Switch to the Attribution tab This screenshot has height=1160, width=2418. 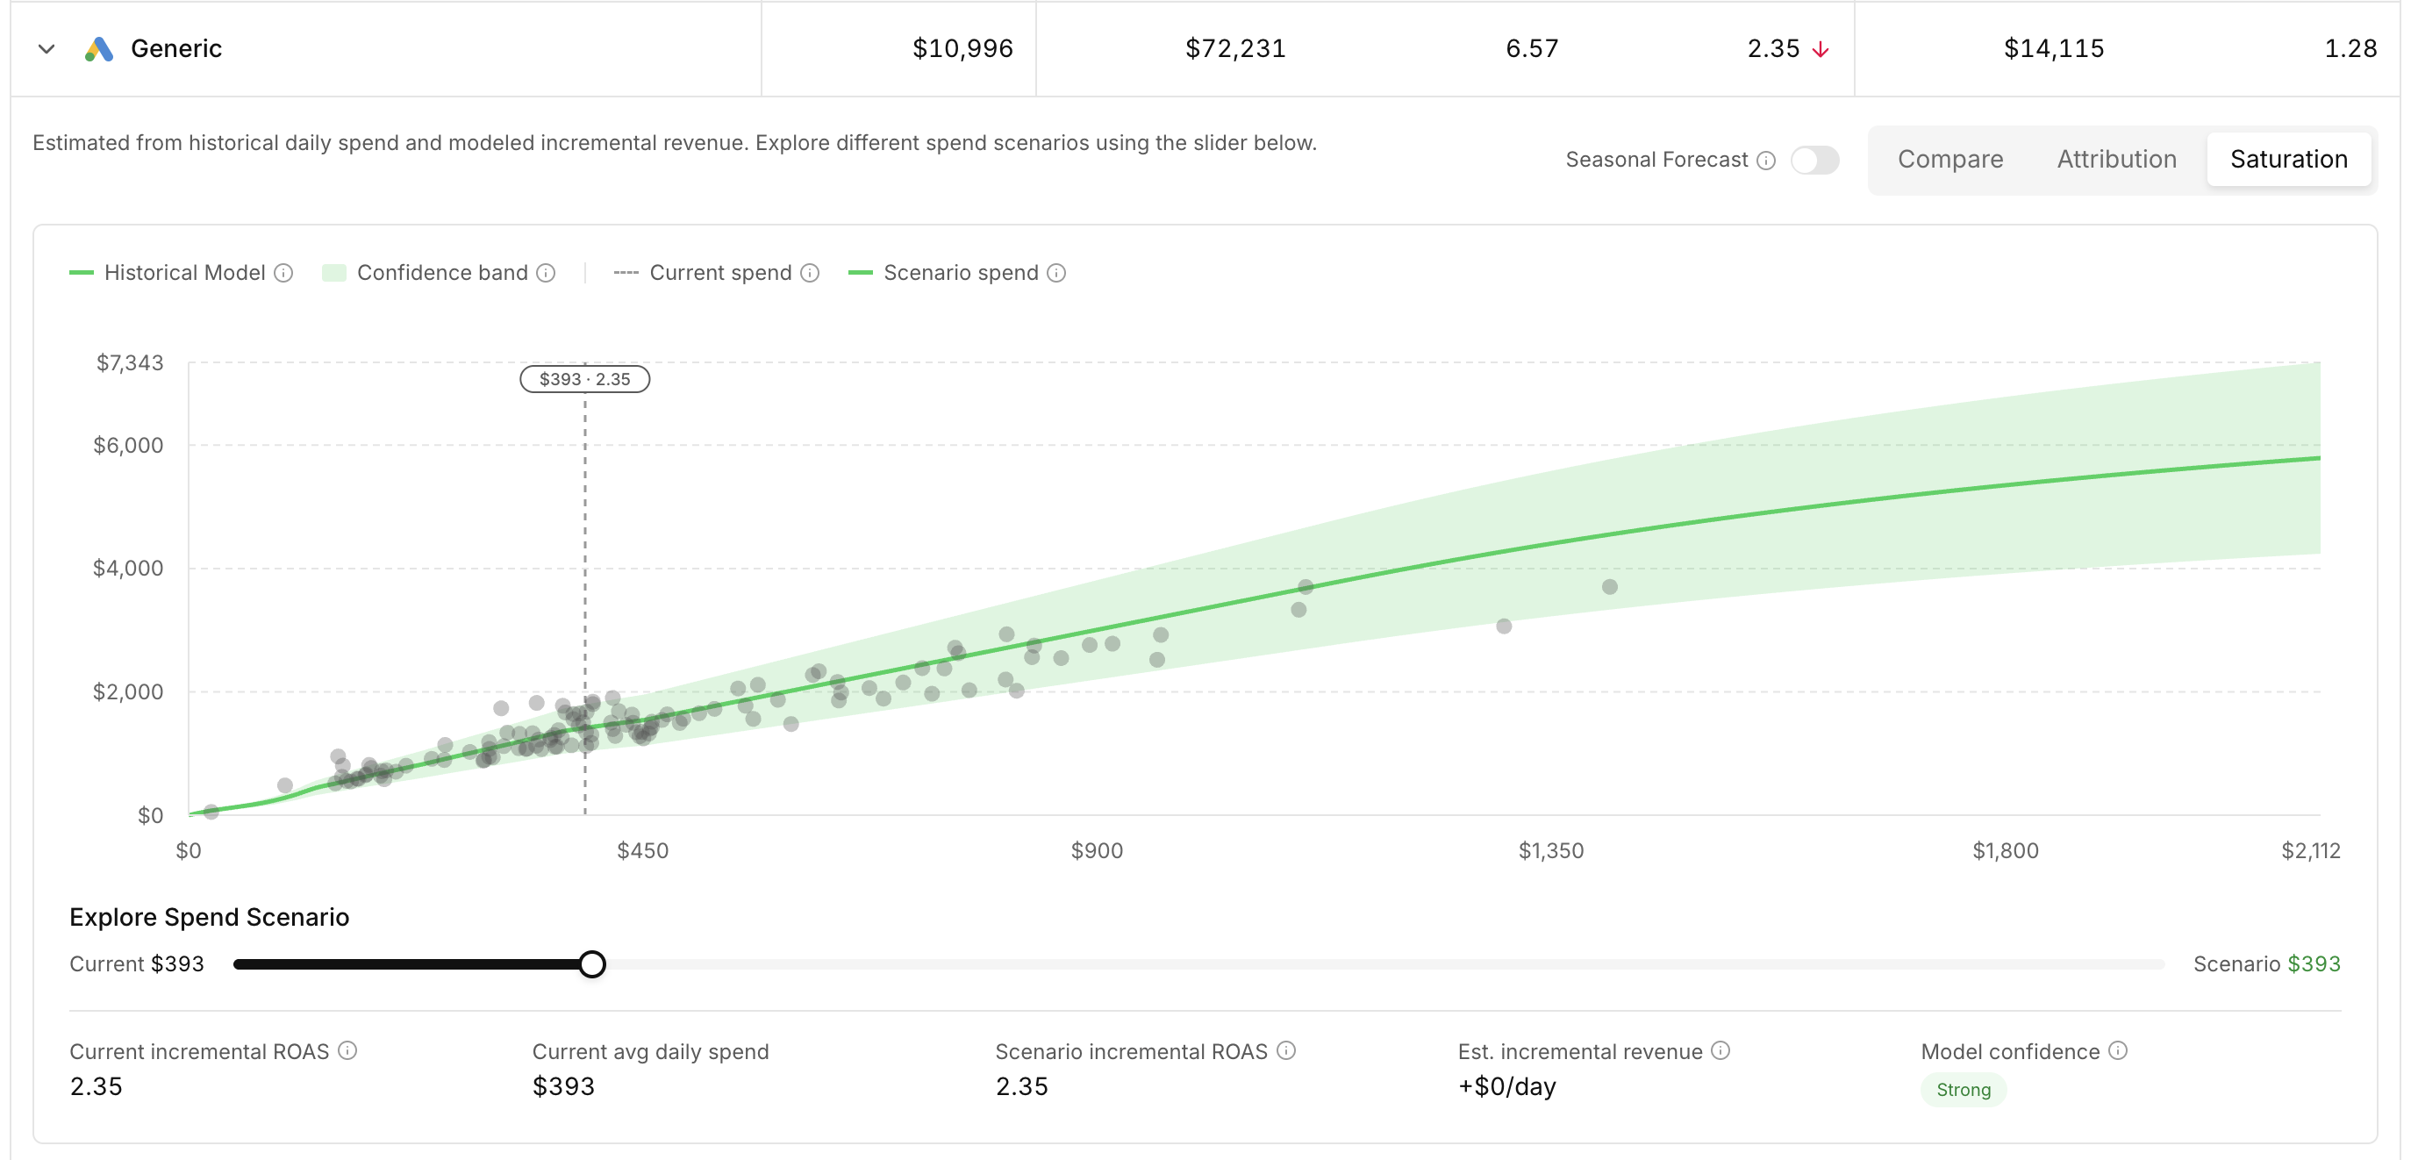point(2116,160)
